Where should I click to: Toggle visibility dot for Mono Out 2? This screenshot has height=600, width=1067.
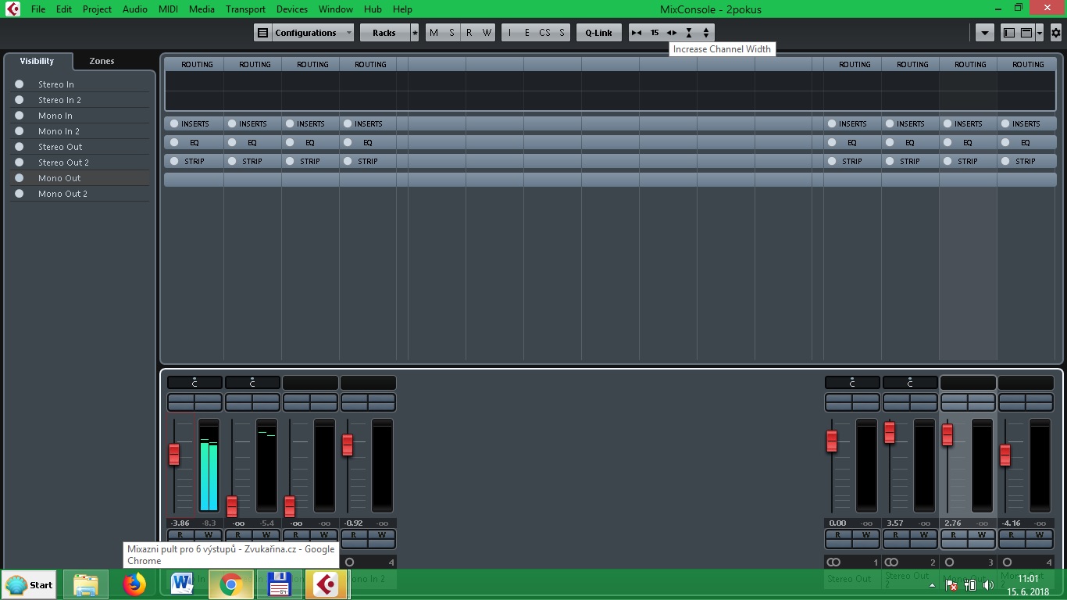coord(20,194)
